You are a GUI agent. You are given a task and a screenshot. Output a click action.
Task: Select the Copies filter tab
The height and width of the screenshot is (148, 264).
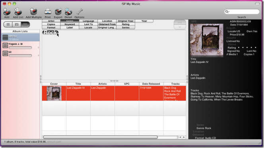pos(51,24)
